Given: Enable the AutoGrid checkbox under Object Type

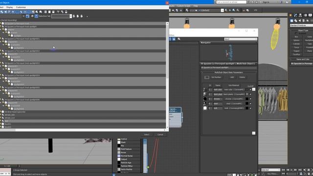Looking at the screenshot, I should click(x=296, y=34).
